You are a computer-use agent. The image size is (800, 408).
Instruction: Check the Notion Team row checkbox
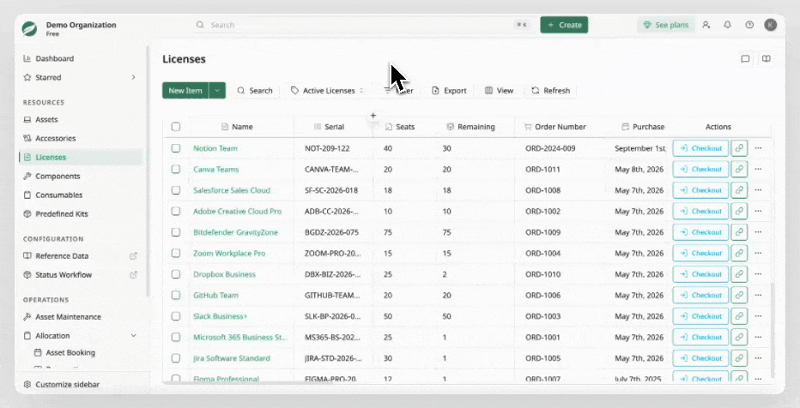(175, 148)
